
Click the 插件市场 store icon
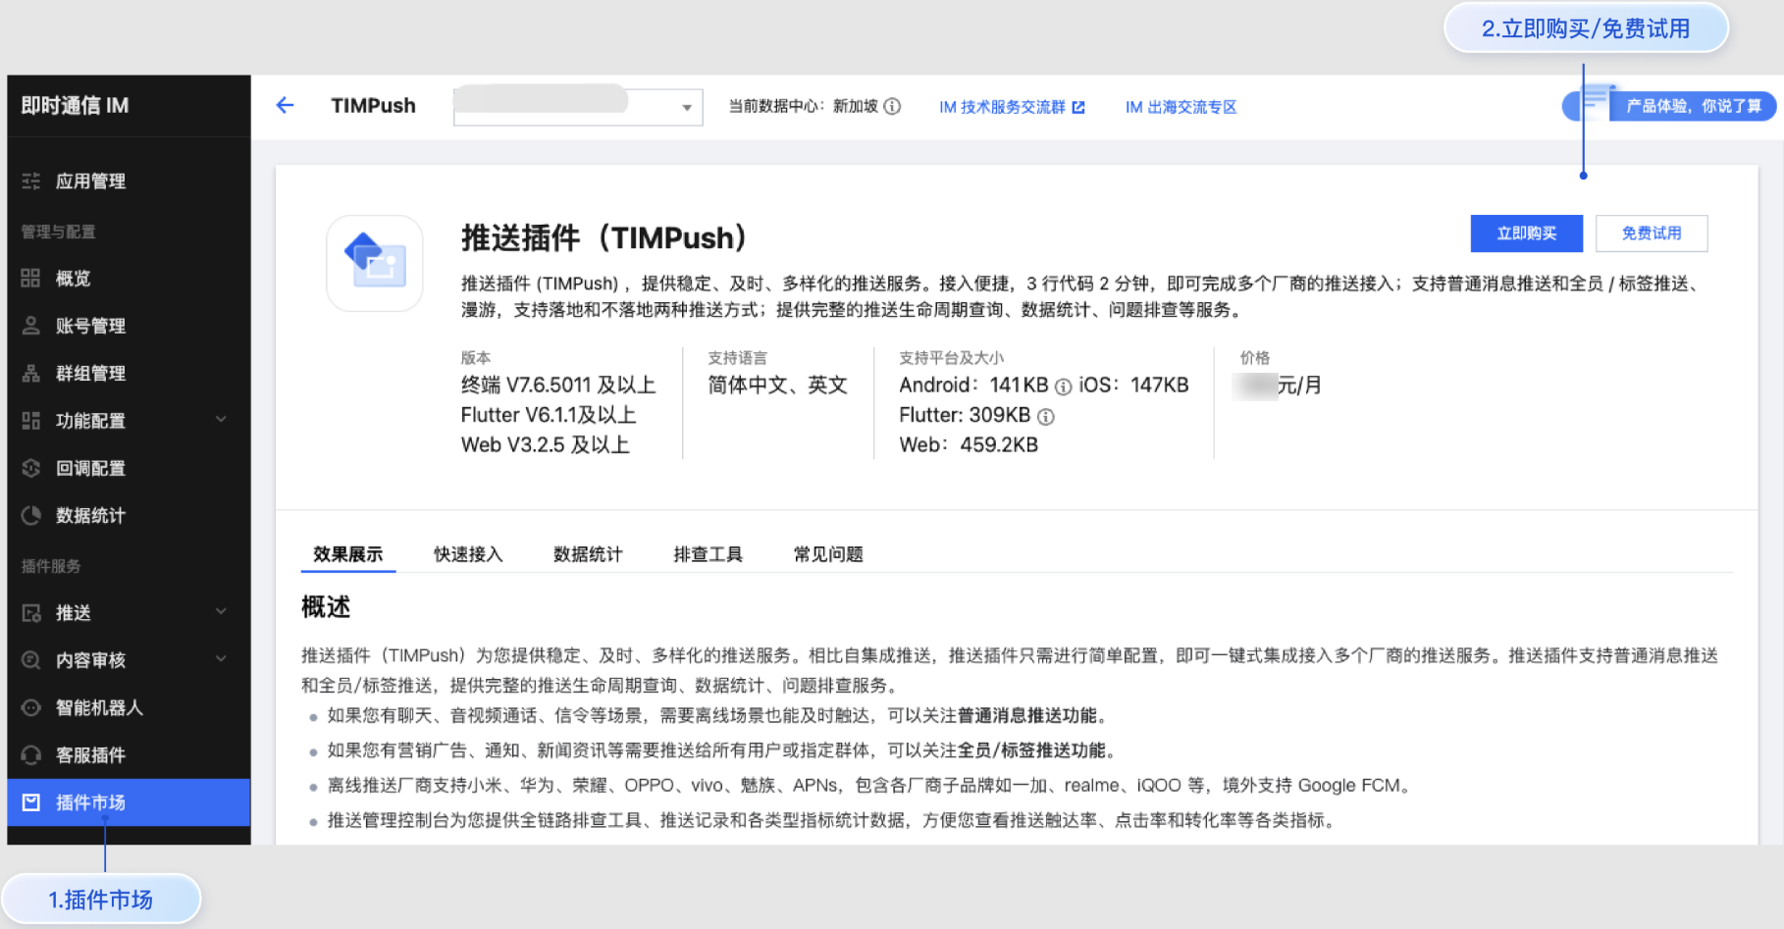point(31,802)
